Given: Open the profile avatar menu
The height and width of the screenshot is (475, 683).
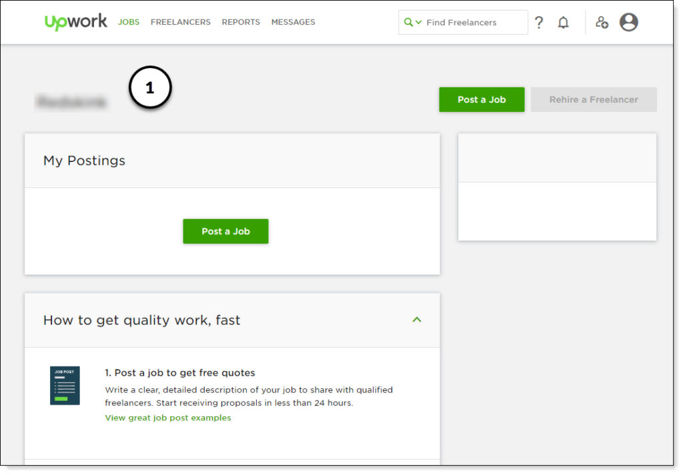Looking at the screenshot, I should pos(628,23).
